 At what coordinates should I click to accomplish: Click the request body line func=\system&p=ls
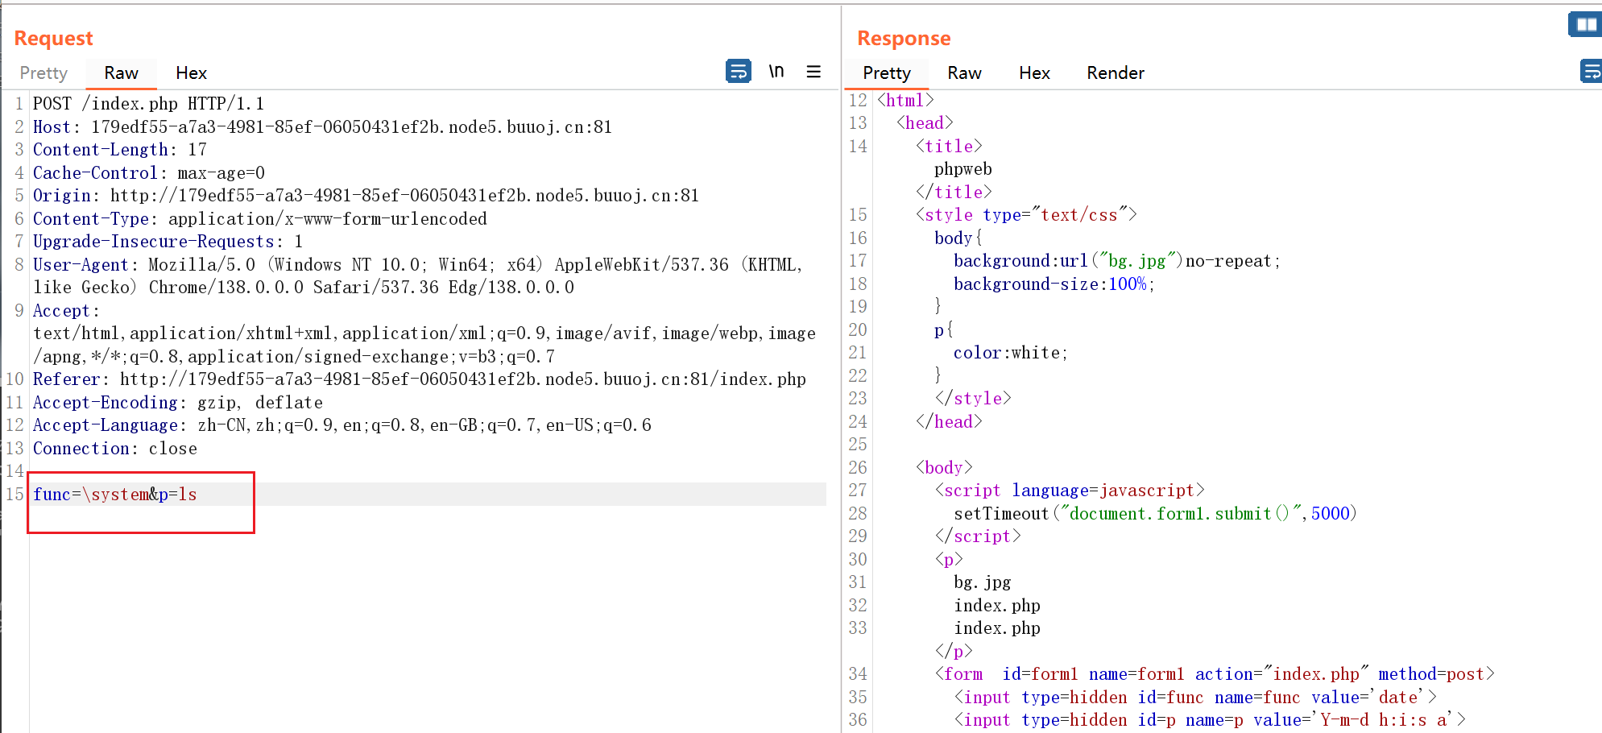tap(114, 495)
